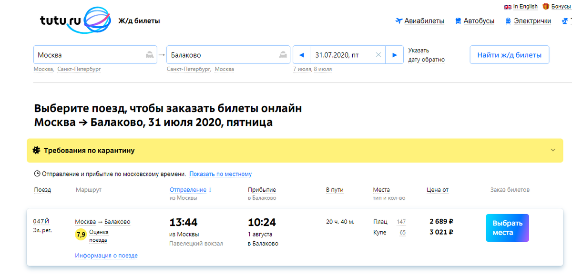Click the quarantine icon in the yellow banner

click(x=37, y=150)
